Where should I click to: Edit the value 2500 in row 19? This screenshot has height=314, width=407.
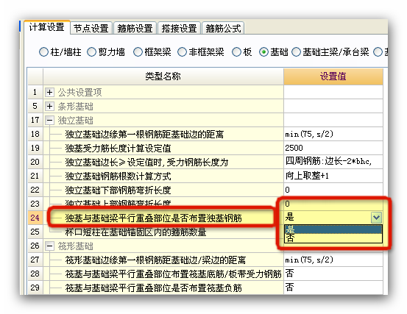tap(333, 148)
